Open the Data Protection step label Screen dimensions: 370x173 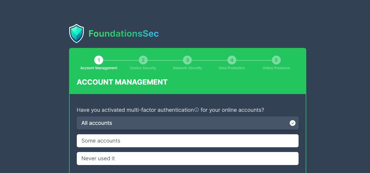(232, 68)
